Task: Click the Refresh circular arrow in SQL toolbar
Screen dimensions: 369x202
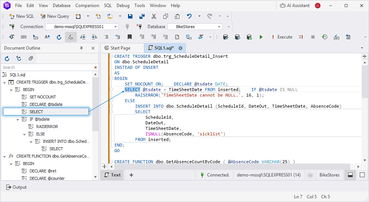Action: pos(59,37)
